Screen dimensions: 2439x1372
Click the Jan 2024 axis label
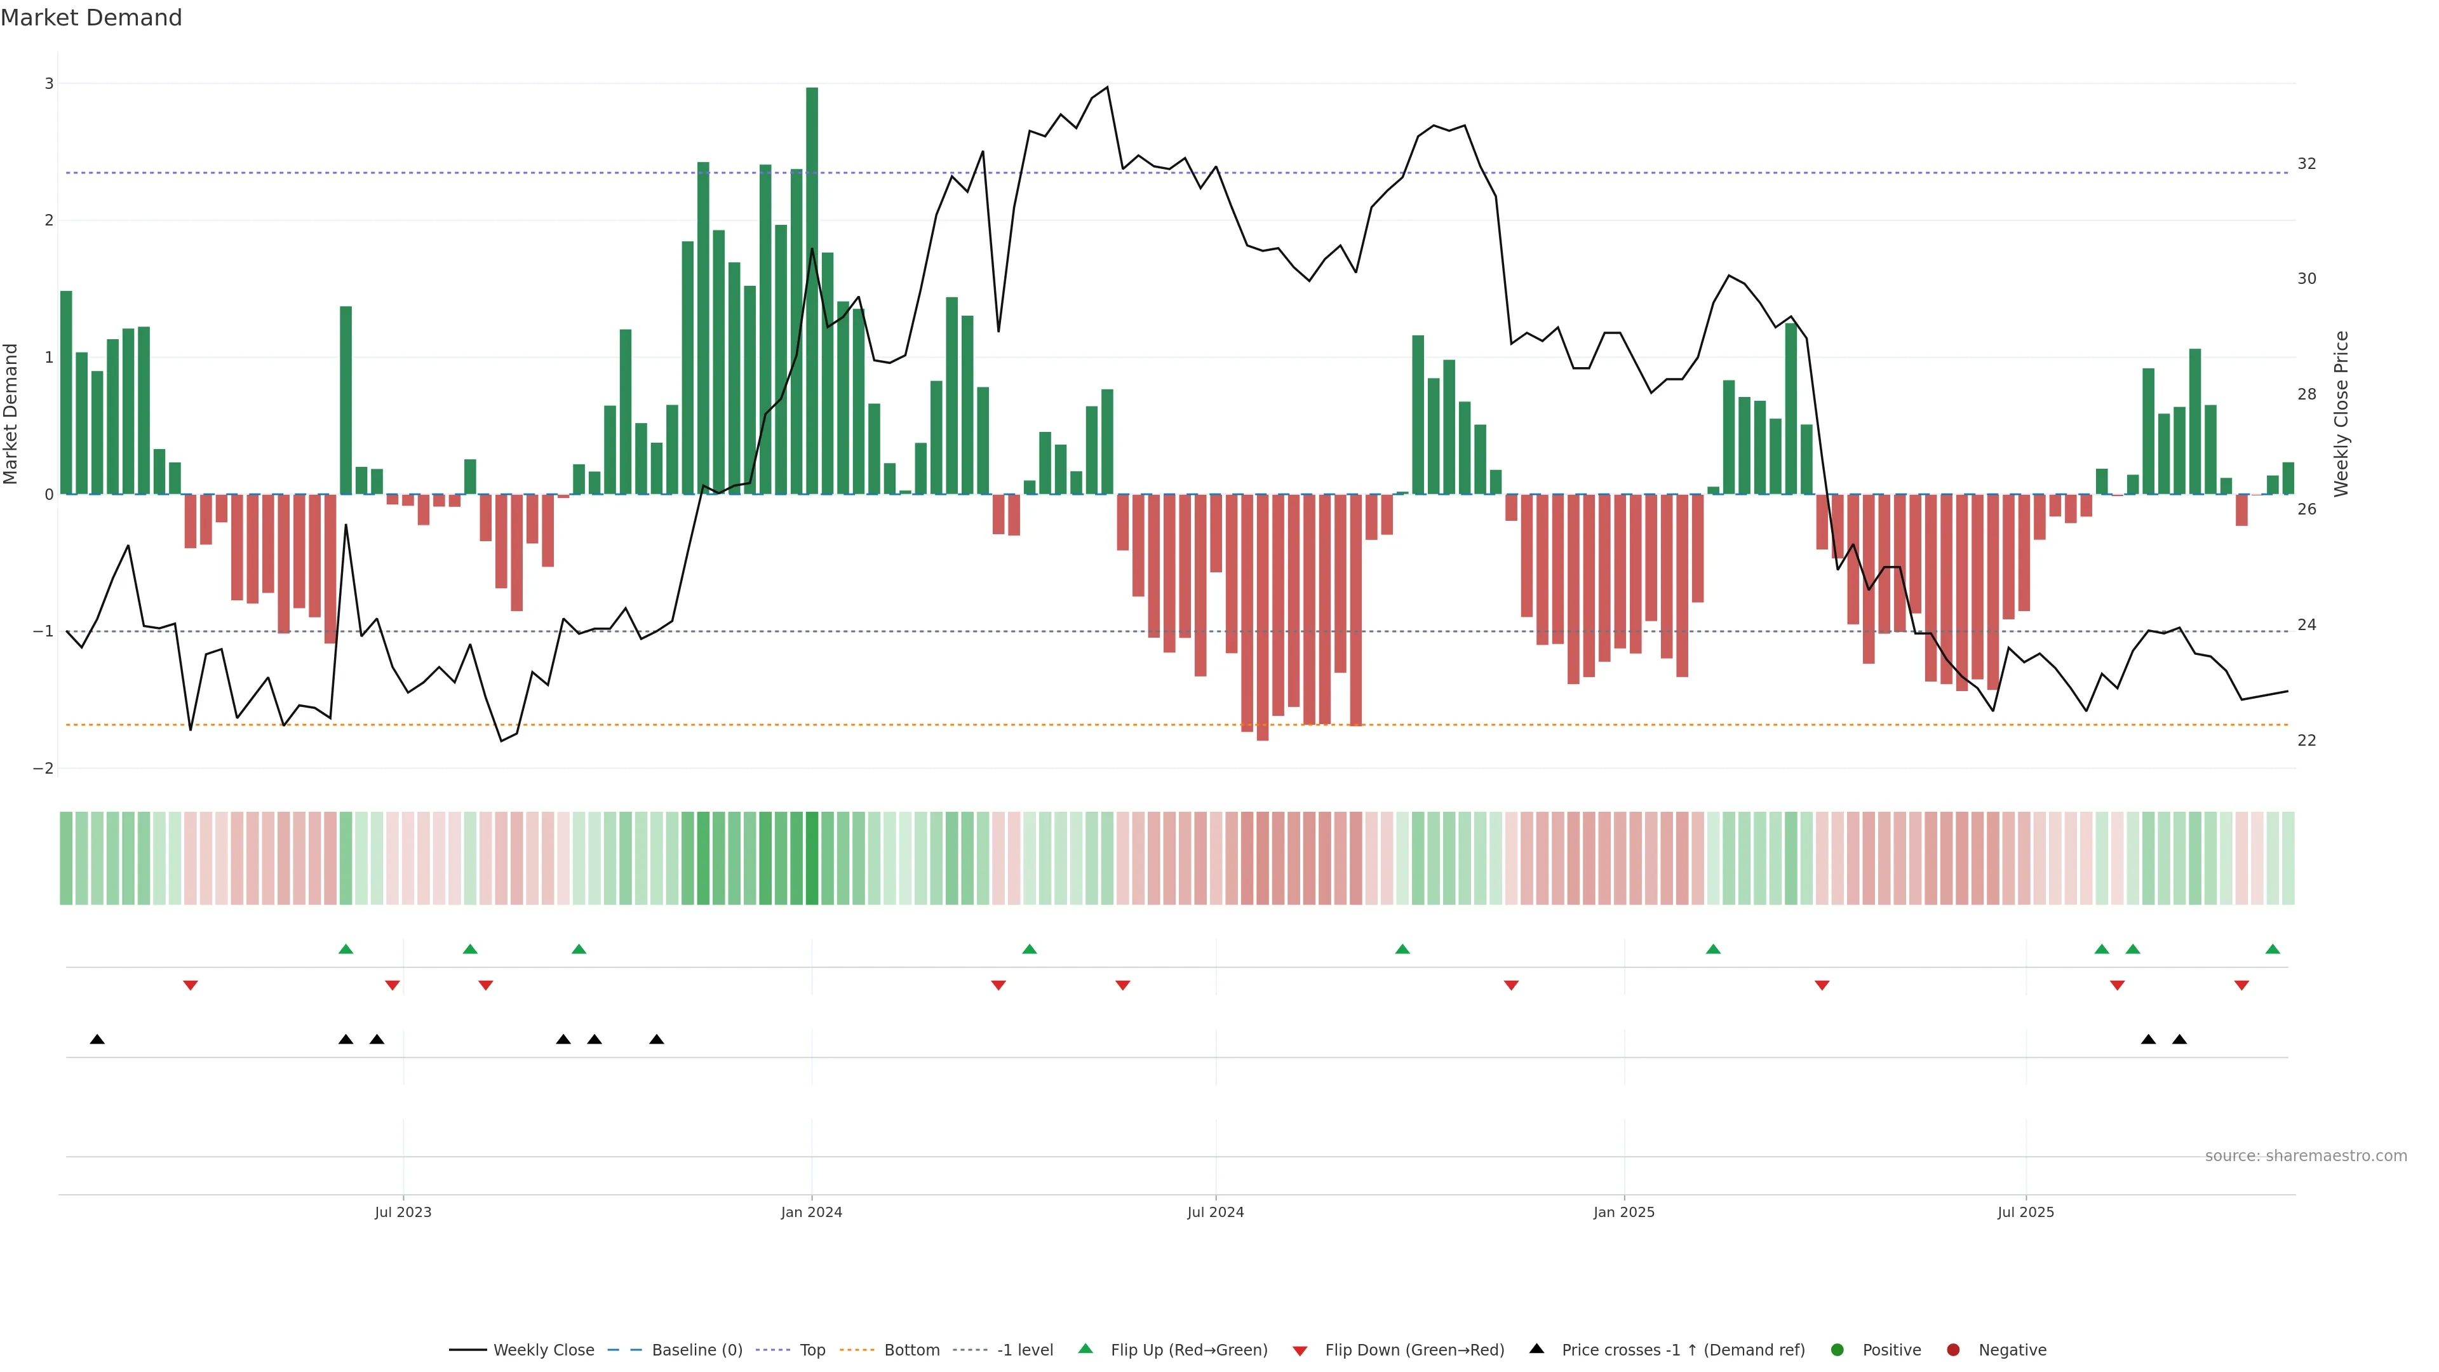tap(812, 1213)
